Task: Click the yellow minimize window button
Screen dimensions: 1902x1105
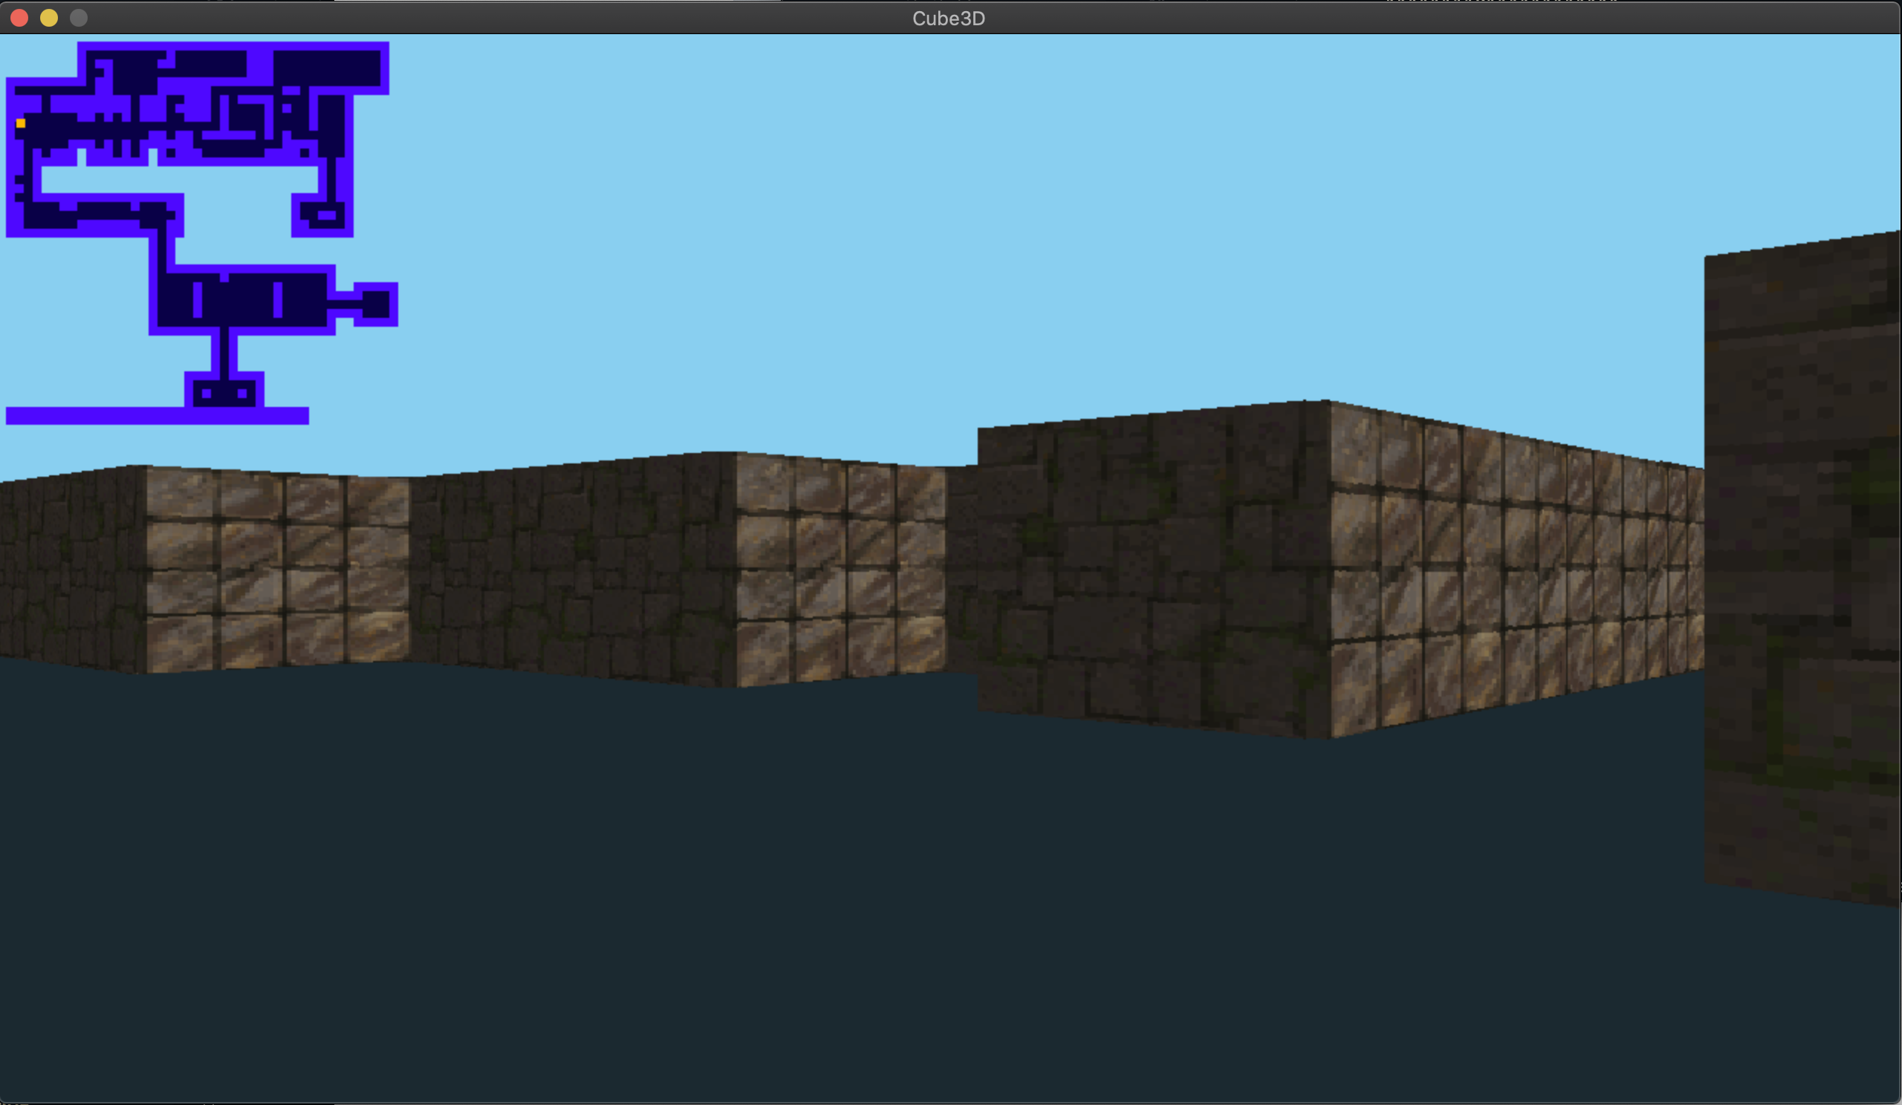Action: (49, 18)
